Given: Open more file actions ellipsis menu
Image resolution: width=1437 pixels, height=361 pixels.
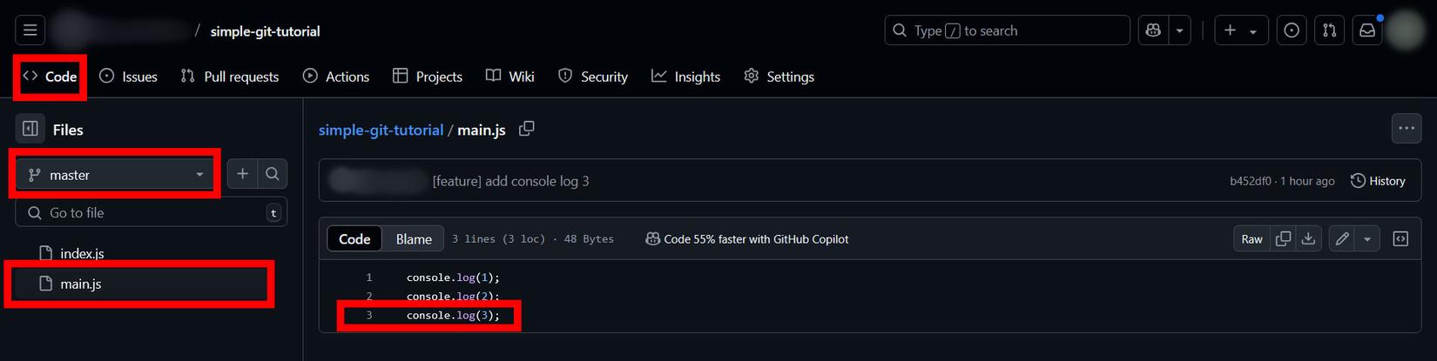Looking at the screenshot, I should [x=1407, y=128].
